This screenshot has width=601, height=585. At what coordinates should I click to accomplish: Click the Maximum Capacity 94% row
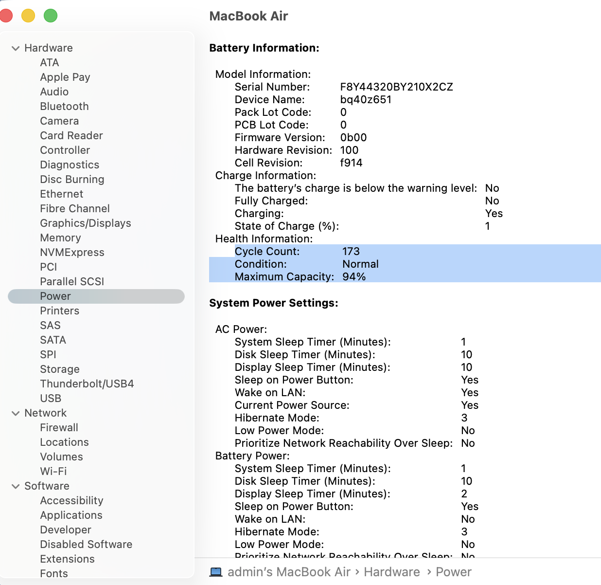(405, 277)
